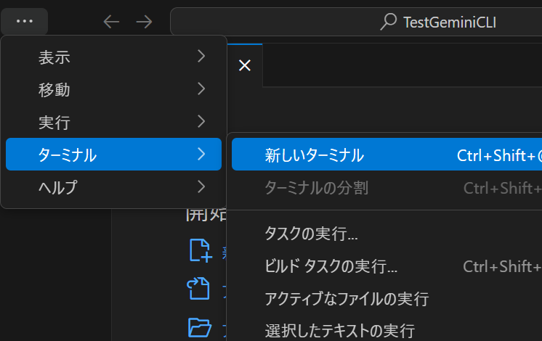
Task: Choose 新しいターミナル from the submenu
Action: [x=315, y=155]
